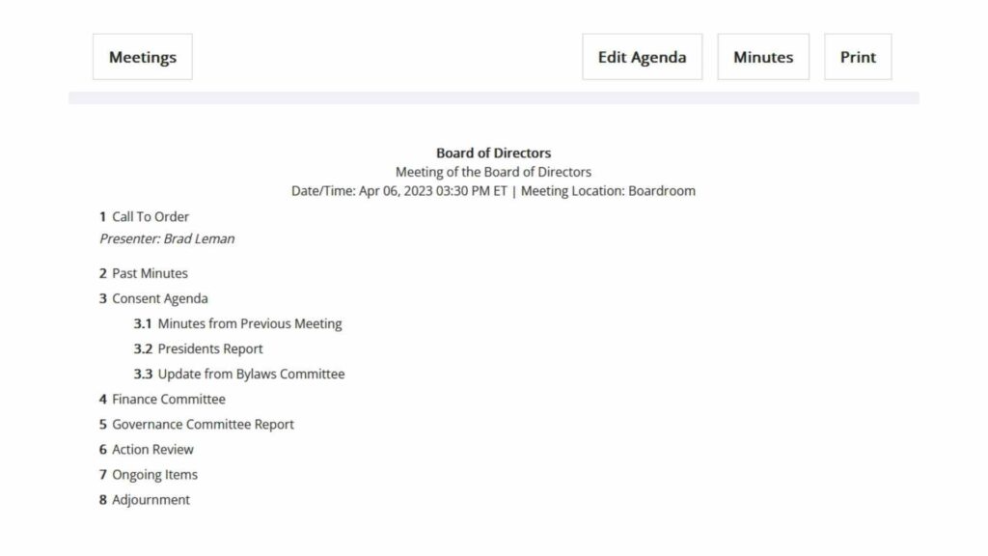Select agenda item 1 Call To Order

150,216
